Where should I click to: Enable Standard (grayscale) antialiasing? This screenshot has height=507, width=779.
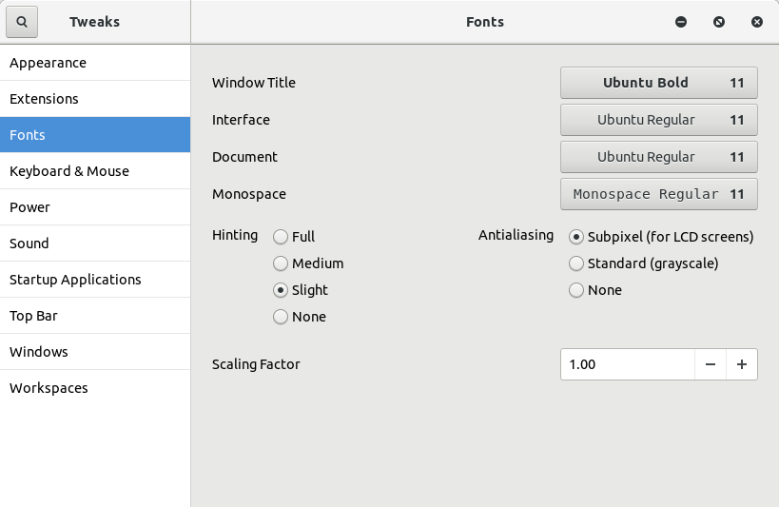click(x=576, y=263)
